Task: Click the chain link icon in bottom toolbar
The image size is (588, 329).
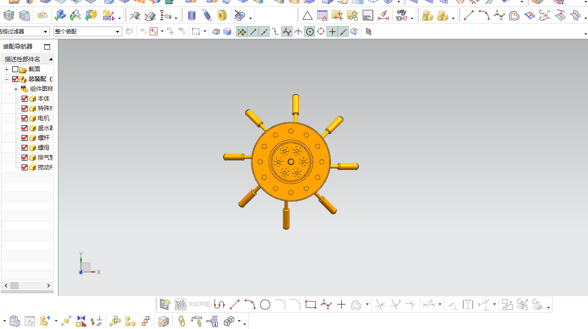Action: coord(182,321)
